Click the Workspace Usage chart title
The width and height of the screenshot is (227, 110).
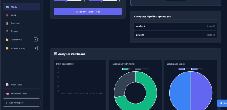click(x=176, y=64)
